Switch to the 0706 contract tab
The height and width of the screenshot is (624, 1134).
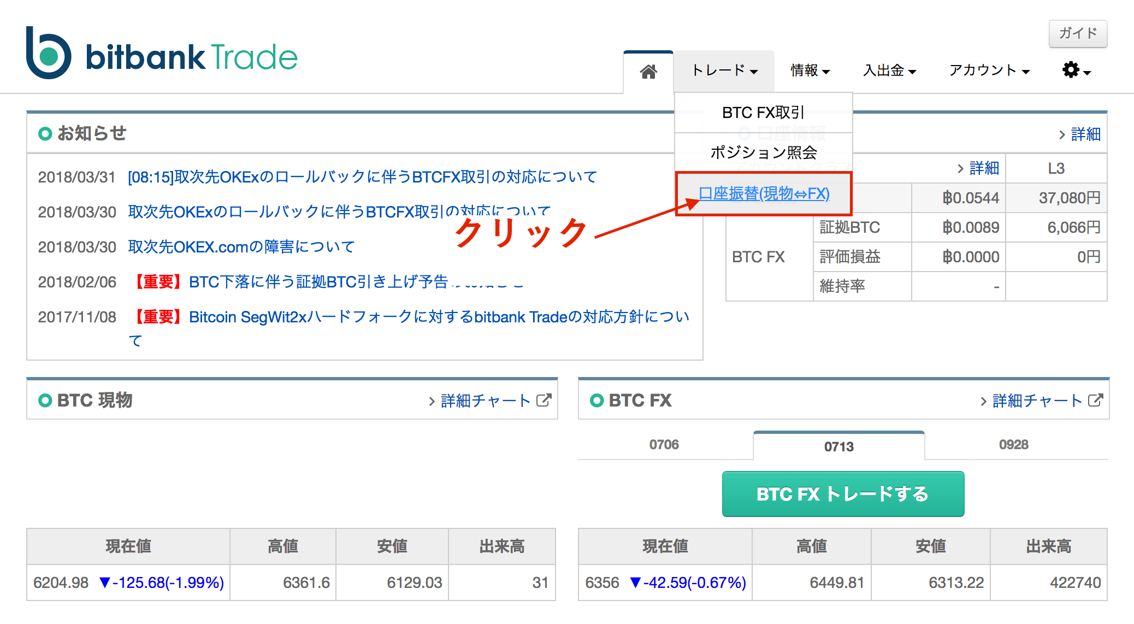[x=664, y=445]
